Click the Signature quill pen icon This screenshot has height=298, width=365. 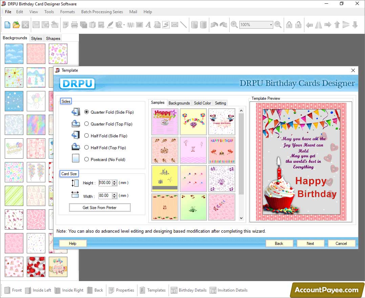[110, 25]
